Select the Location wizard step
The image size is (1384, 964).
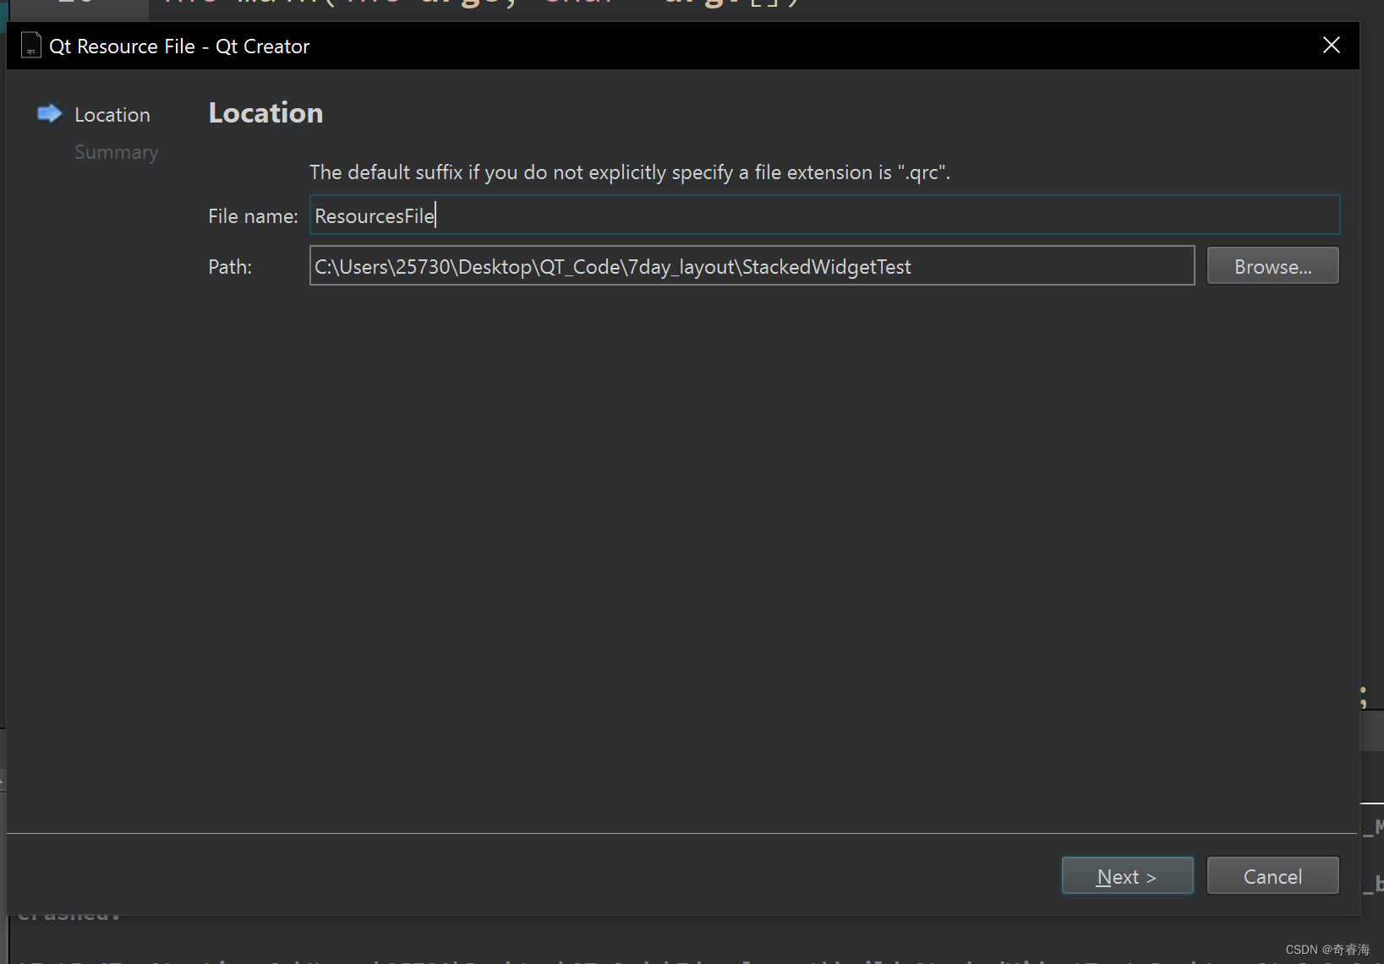(x=112, y=115)
